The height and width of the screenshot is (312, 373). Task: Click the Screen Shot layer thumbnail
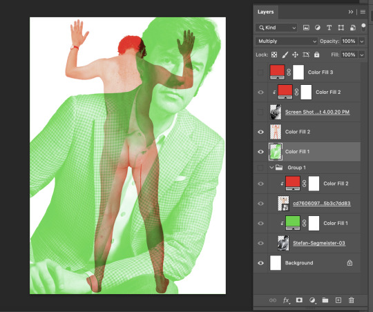276,112
